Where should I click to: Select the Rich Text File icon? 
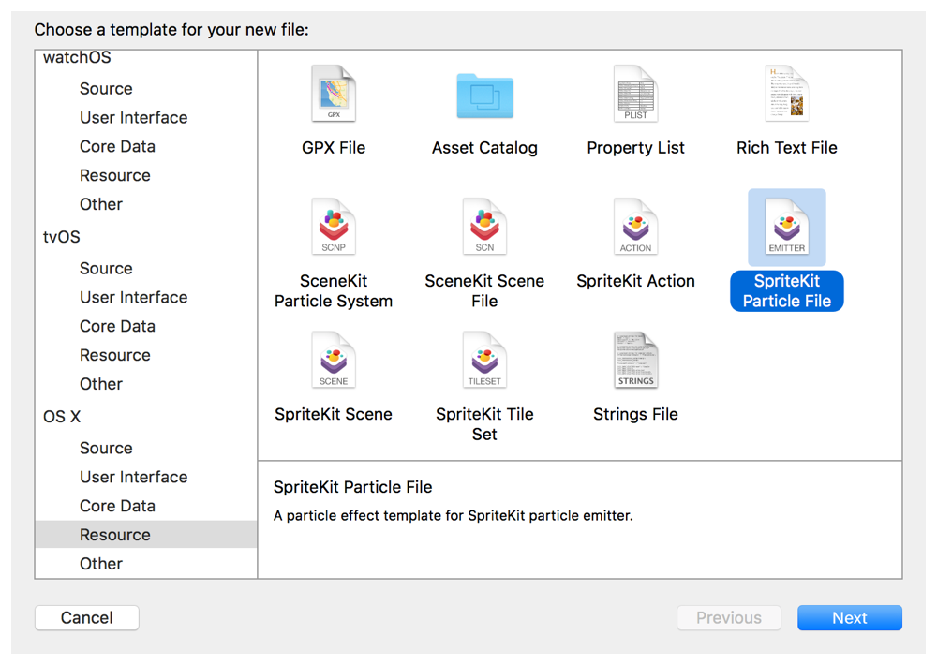tap(786, 95)
